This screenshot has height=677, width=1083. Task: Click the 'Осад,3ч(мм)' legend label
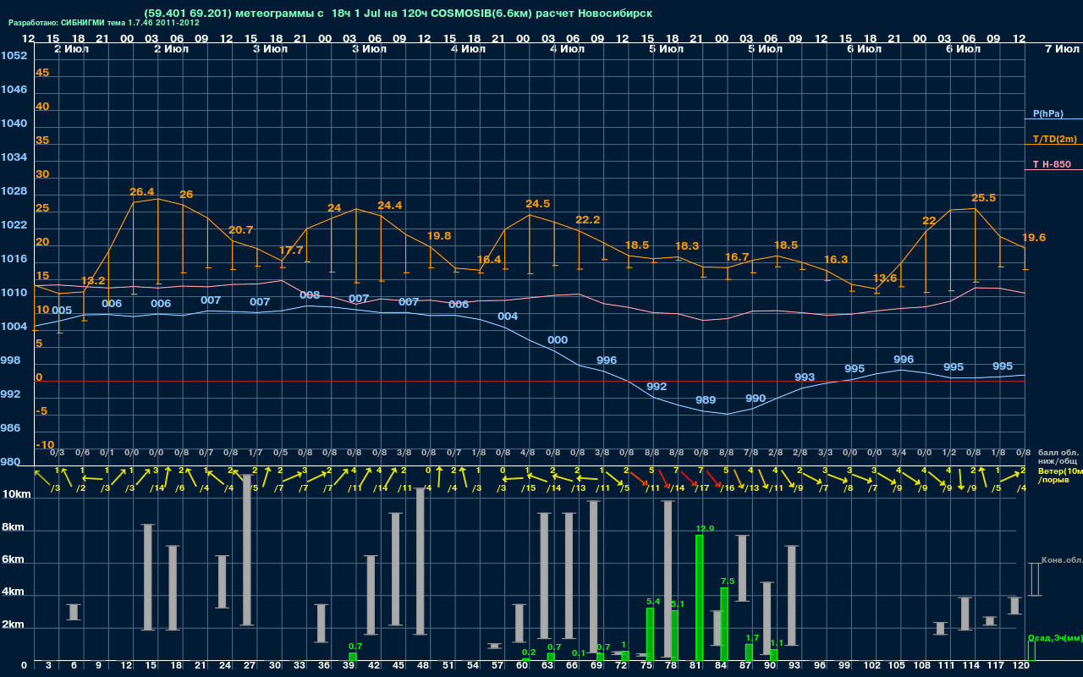[x=1055, y=637]
